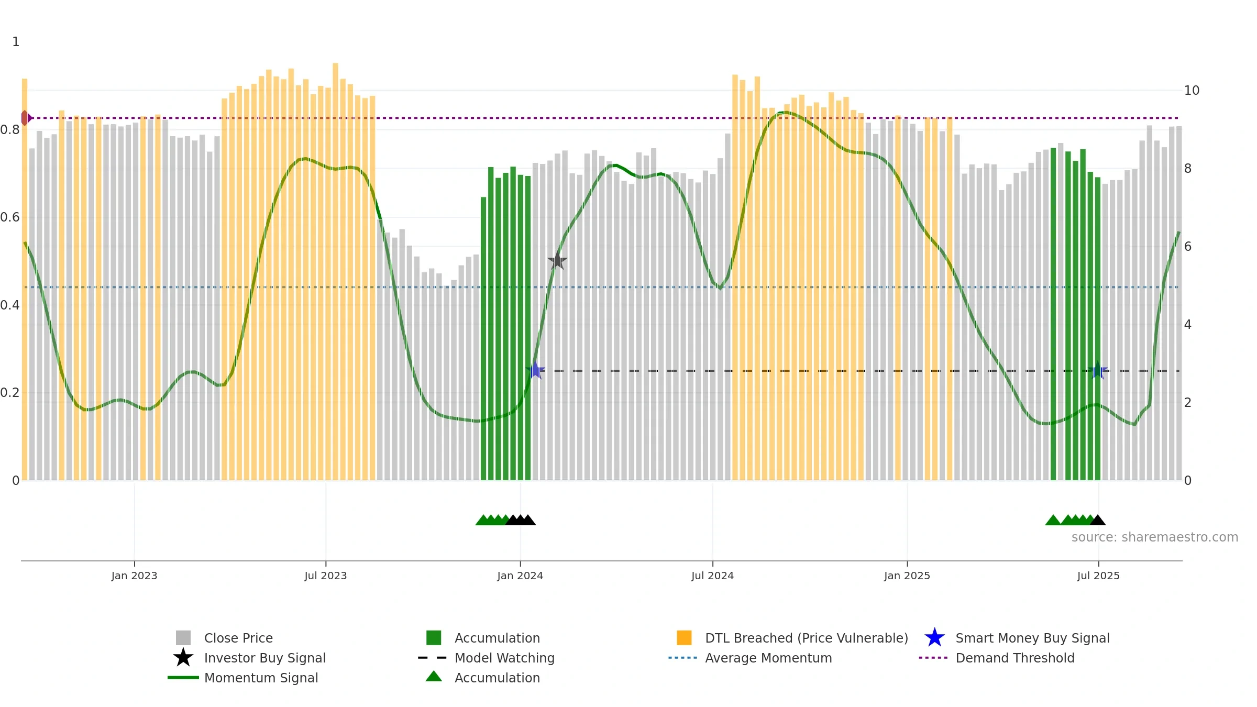Click the Close Price legend label
The height and width of the screenshot is (707, 1257).
pos(238,638)
